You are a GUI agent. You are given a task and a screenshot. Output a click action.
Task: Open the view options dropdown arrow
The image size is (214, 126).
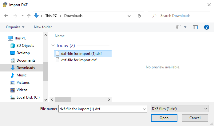tap(185, 27)
